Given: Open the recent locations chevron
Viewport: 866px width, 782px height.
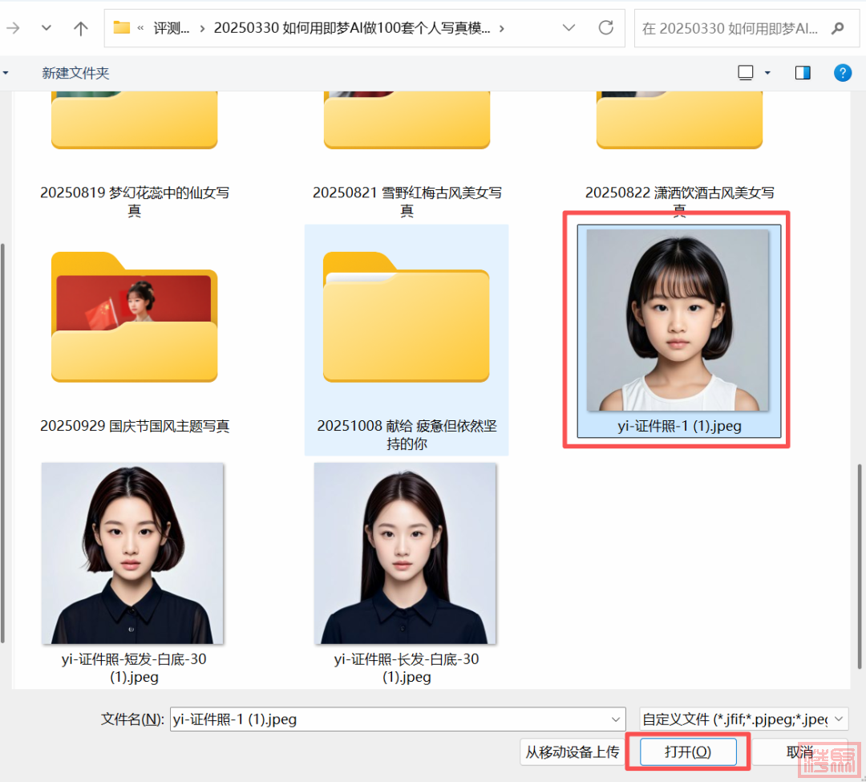Looking at the screenshot, I should coord(46,29).
